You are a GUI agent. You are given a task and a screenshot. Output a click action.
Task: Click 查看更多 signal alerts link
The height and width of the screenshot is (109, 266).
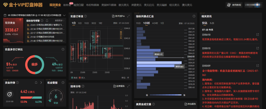pyautogui.click(x=59, y=20)
